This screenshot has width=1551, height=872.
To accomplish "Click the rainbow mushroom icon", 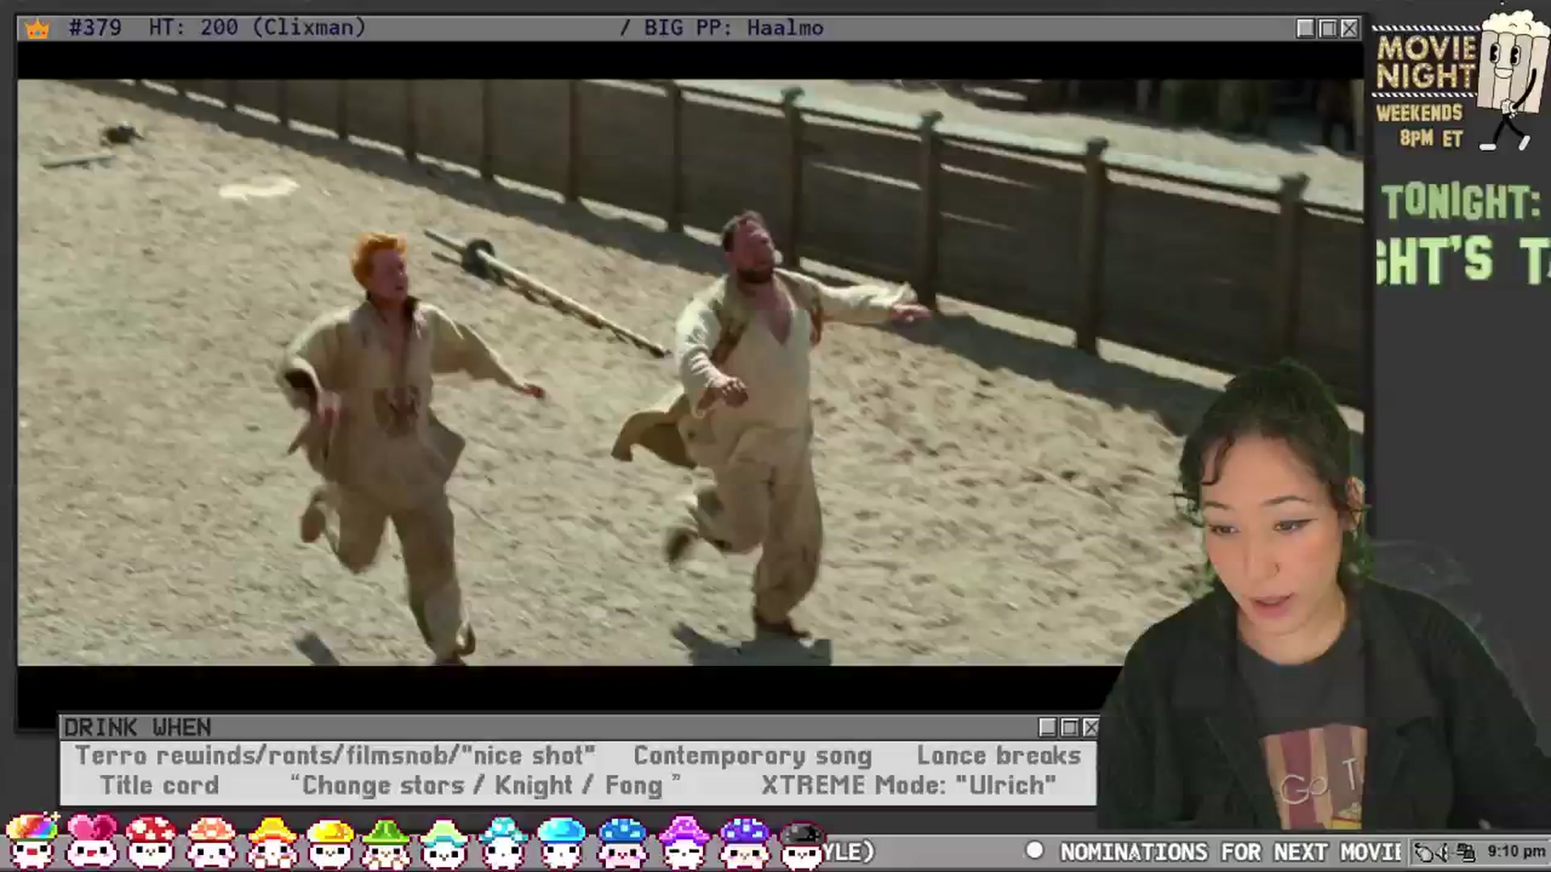I will 32,841.
